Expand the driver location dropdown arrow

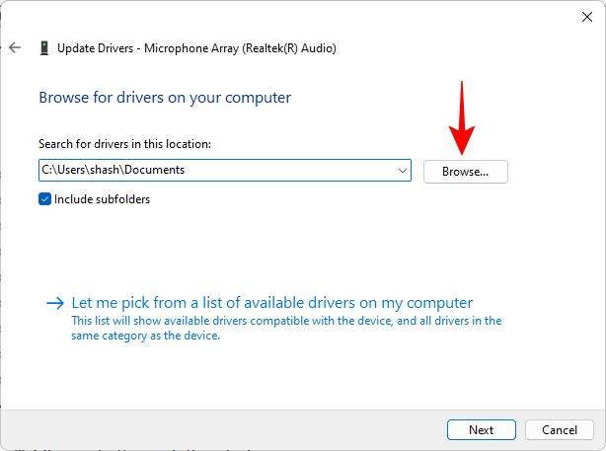[402, 171]
